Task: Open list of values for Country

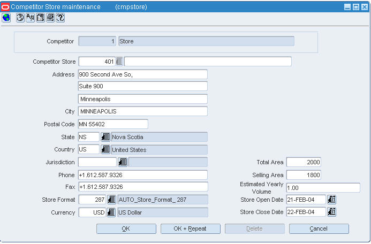Action: coord(105,149)
